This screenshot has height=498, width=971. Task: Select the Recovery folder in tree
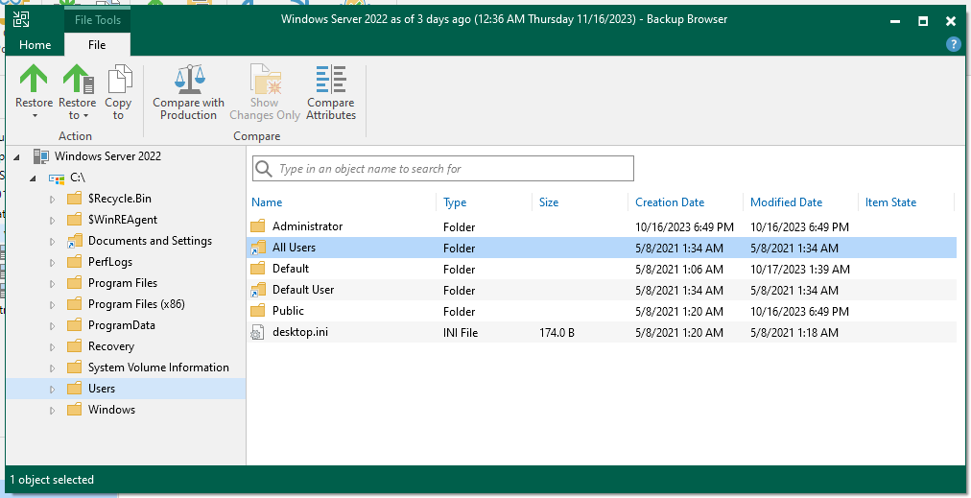tap(111, 346)
